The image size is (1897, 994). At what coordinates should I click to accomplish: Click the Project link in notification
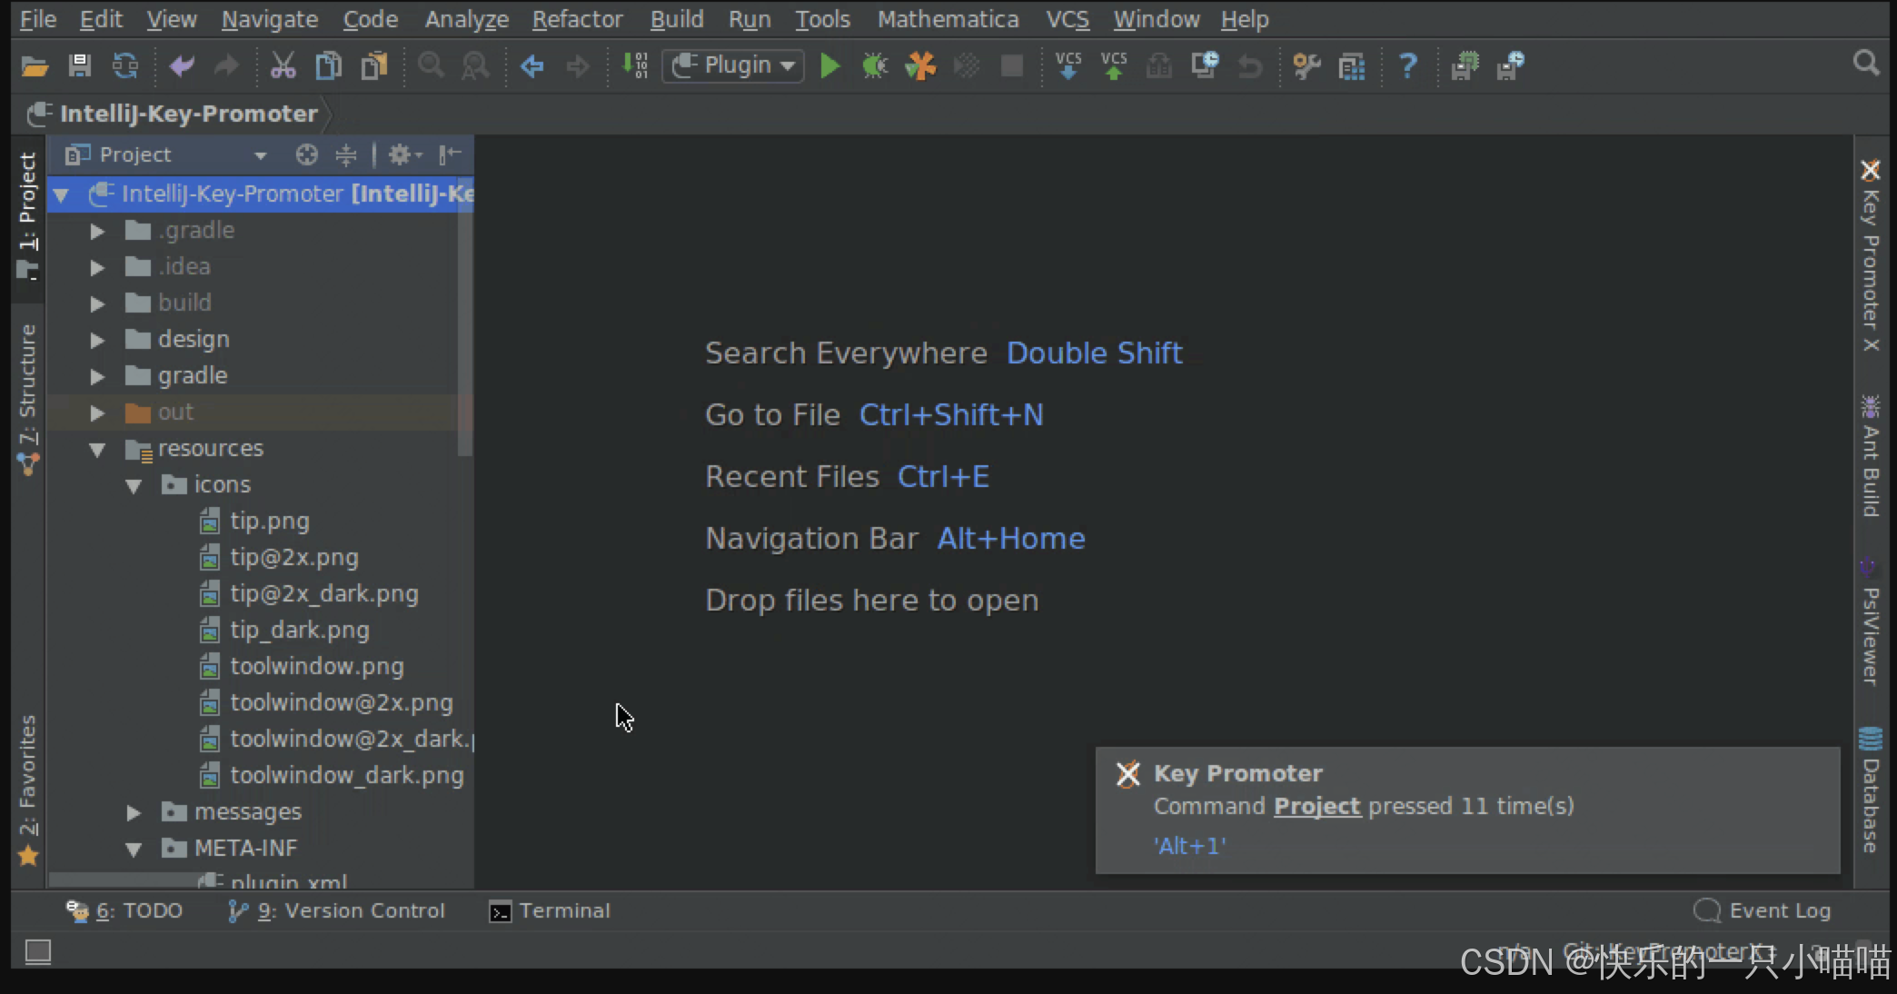1316,806
